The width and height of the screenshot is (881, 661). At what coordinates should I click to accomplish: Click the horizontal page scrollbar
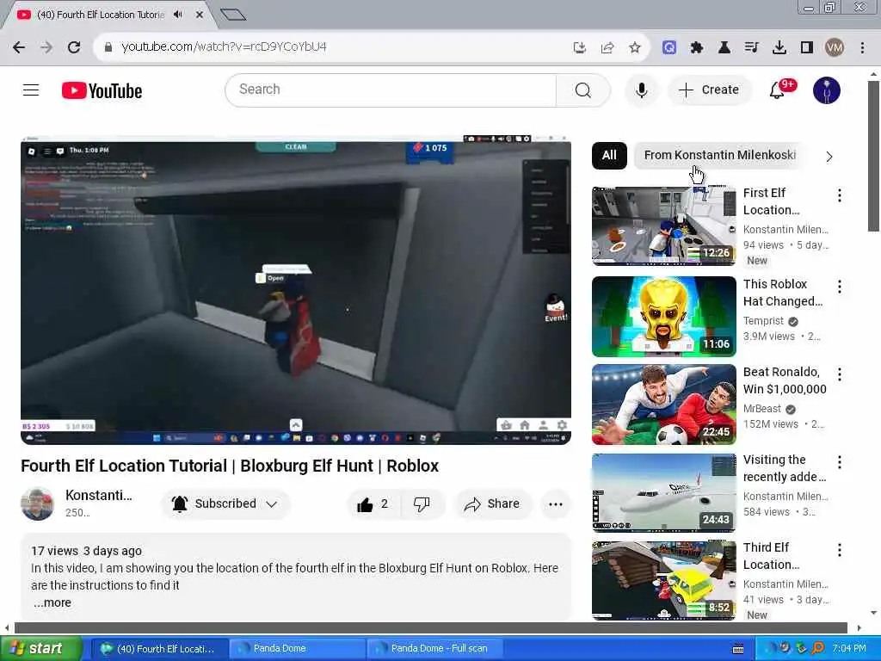click(431, 627)
